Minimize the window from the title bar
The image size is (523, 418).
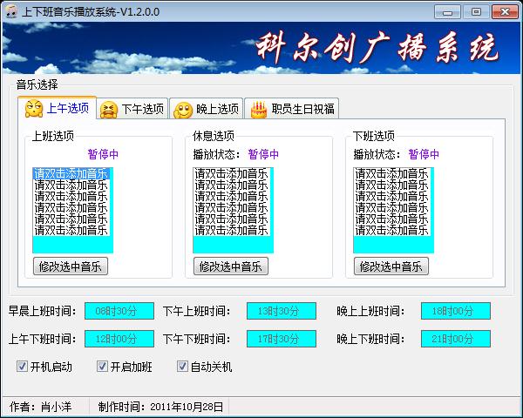(449, 11)
